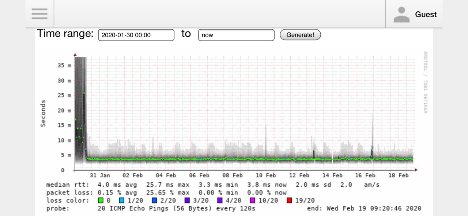Click the 20 ICMP Echo Pings probe description

[177, 208]
